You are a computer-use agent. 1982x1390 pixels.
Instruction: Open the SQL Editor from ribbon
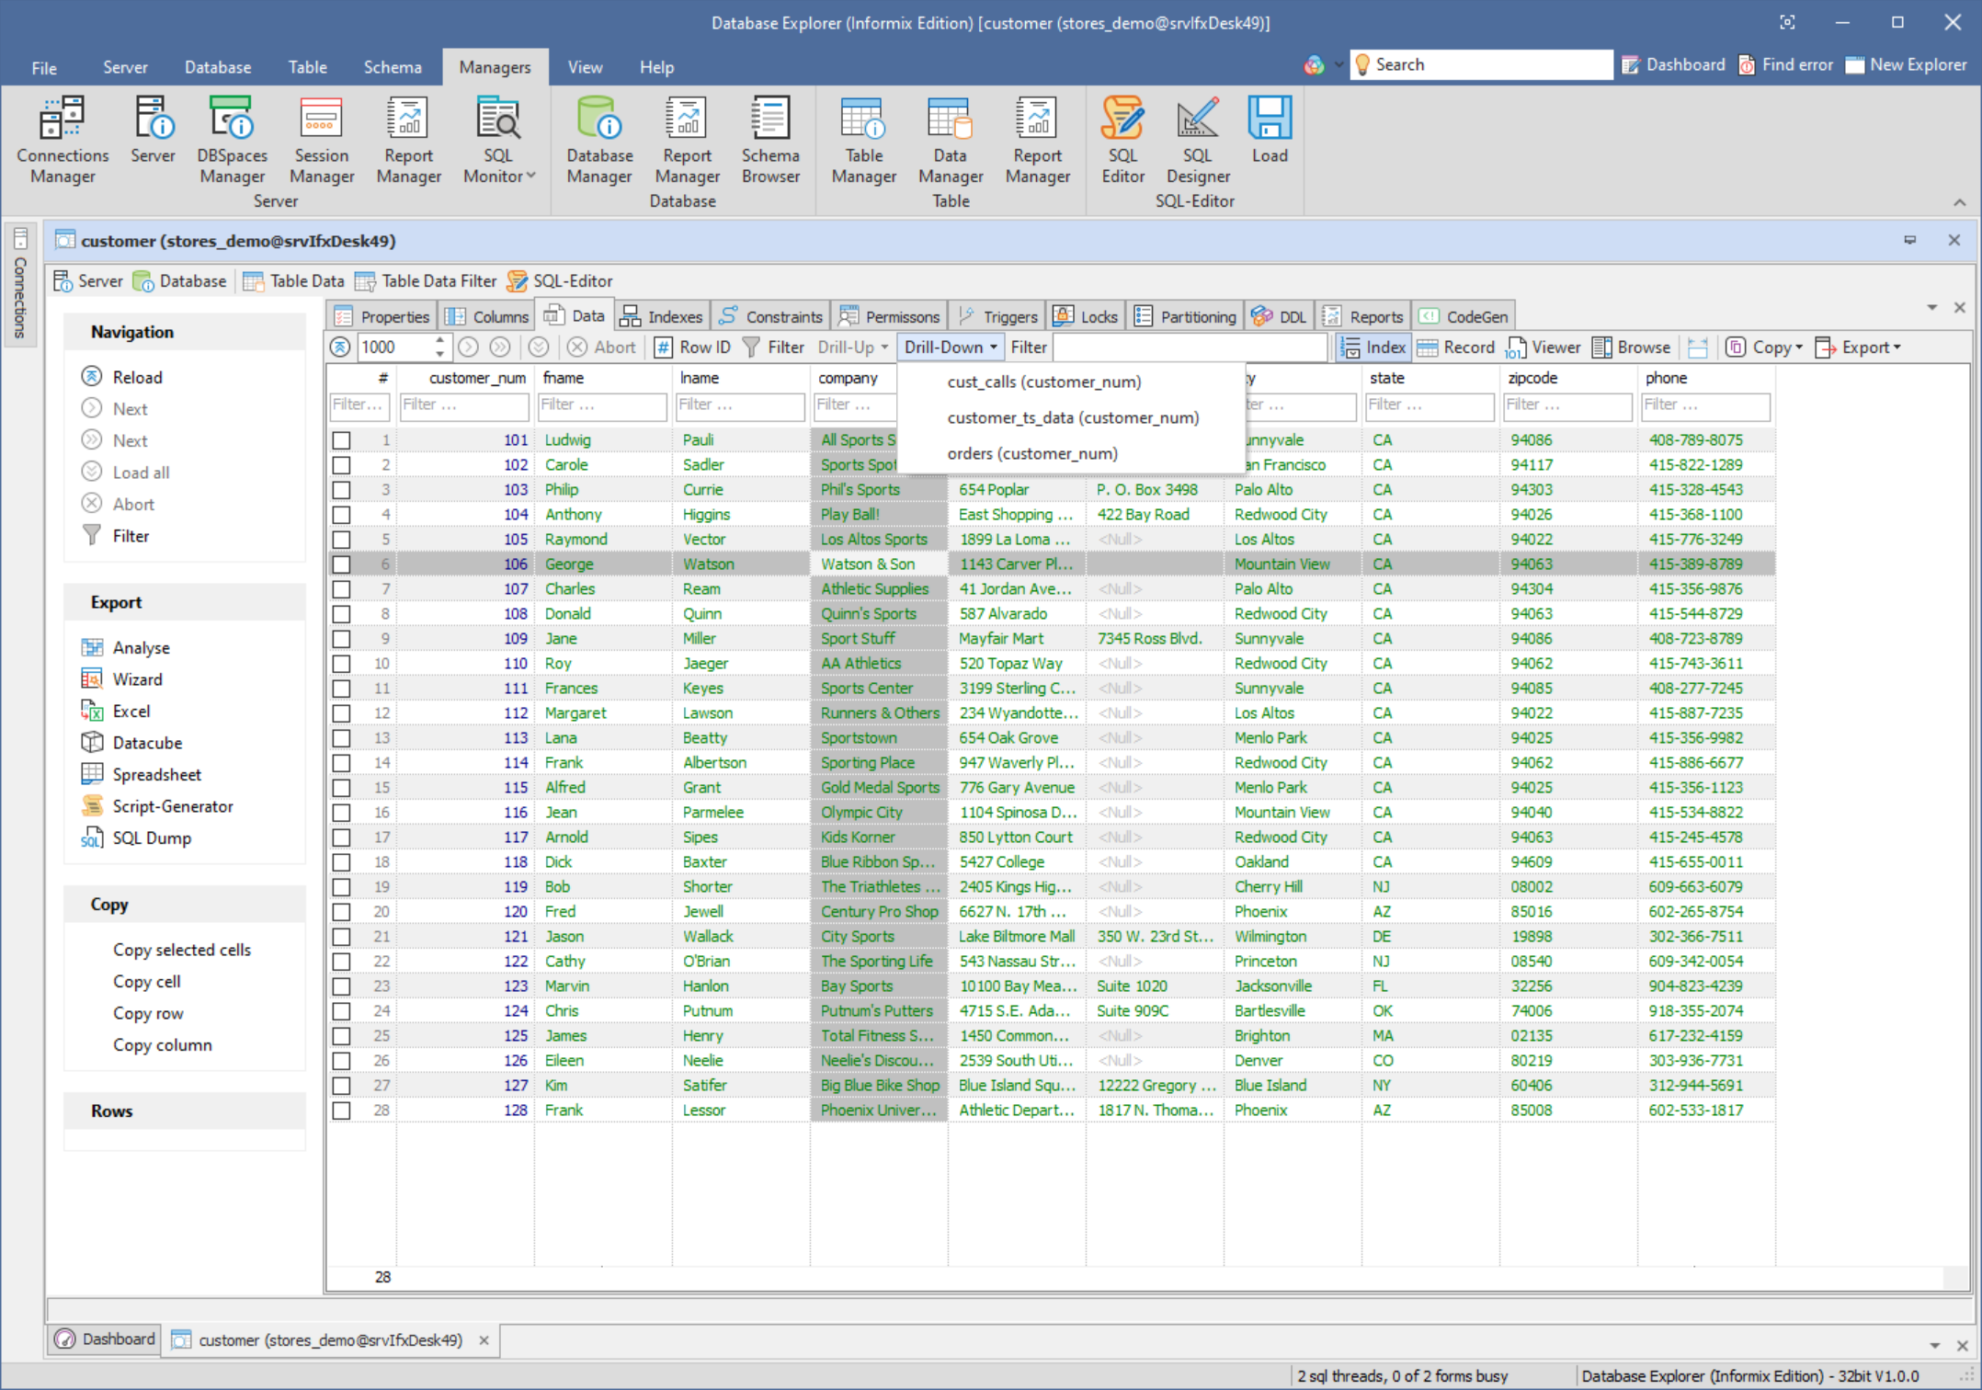1122,140
